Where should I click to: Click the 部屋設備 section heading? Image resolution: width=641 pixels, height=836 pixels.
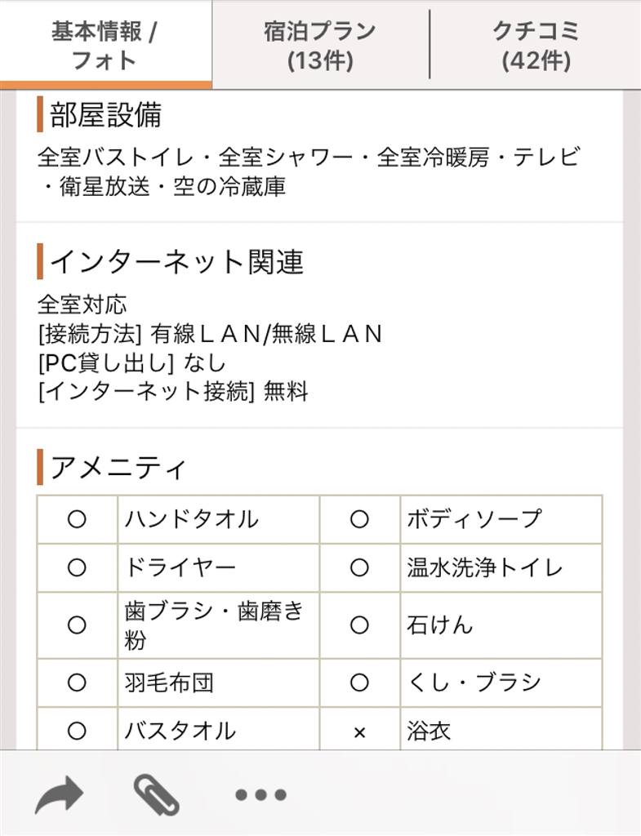pyautogui.click(x=105, y=115)
